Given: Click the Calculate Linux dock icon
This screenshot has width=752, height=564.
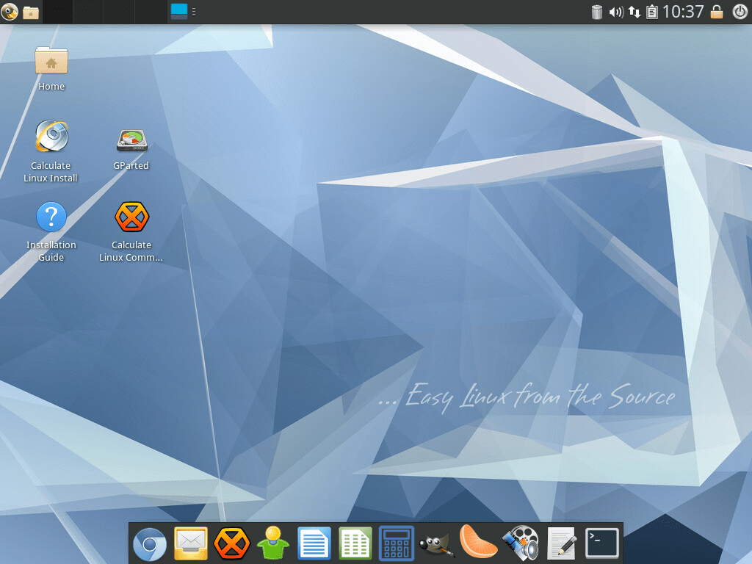Looking at the screenshot, I should pos(231,543).
